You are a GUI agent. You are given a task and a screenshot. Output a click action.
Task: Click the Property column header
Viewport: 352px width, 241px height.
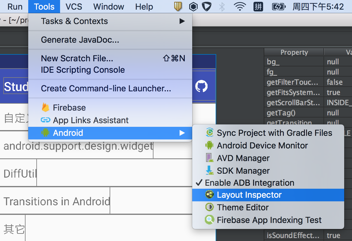coord(294,52)
